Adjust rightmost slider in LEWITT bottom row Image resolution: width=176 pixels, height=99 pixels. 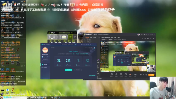click(74, 43)
